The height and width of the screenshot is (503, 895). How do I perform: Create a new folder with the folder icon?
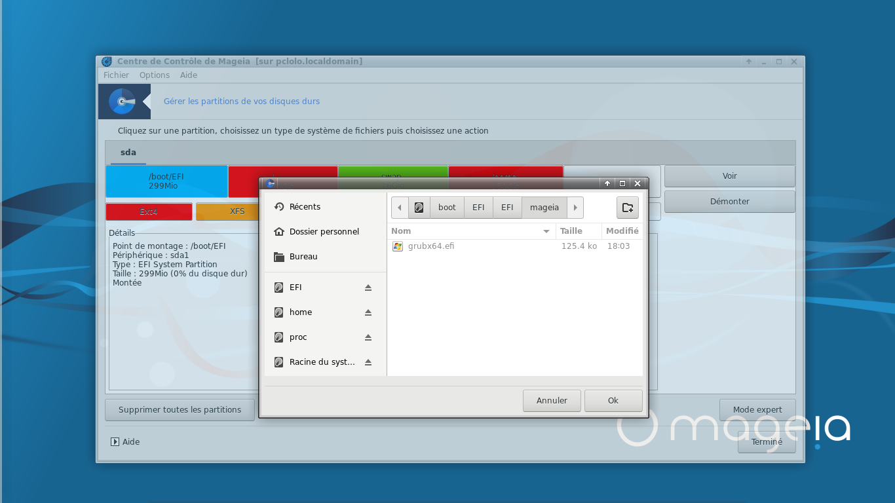pyautogui.click(x=628, y=208)
